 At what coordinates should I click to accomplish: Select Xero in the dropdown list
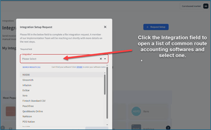[x=62, y=95]
